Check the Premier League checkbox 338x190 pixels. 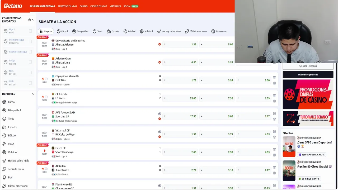coord(30,41)
